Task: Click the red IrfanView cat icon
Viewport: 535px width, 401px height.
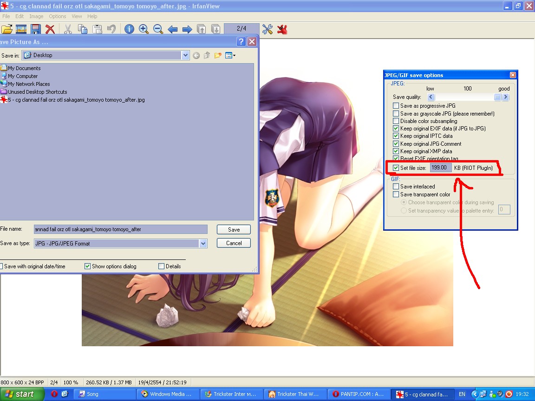Action: [x=282, y=29]
